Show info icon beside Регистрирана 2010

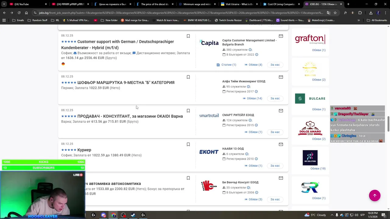click(x=256, y=159)
